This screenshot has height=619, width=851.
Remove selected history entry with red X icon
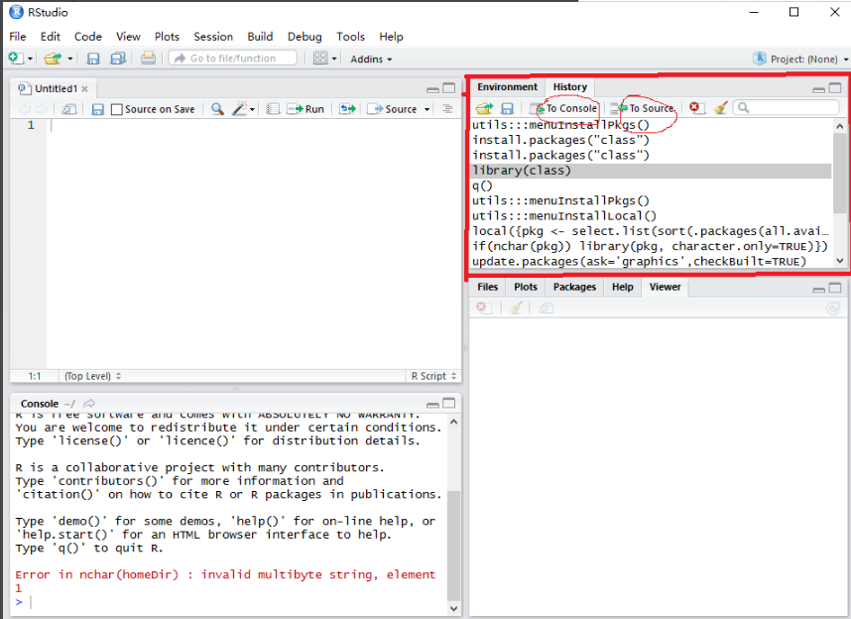pyautogui.click(x=696, y=108)
